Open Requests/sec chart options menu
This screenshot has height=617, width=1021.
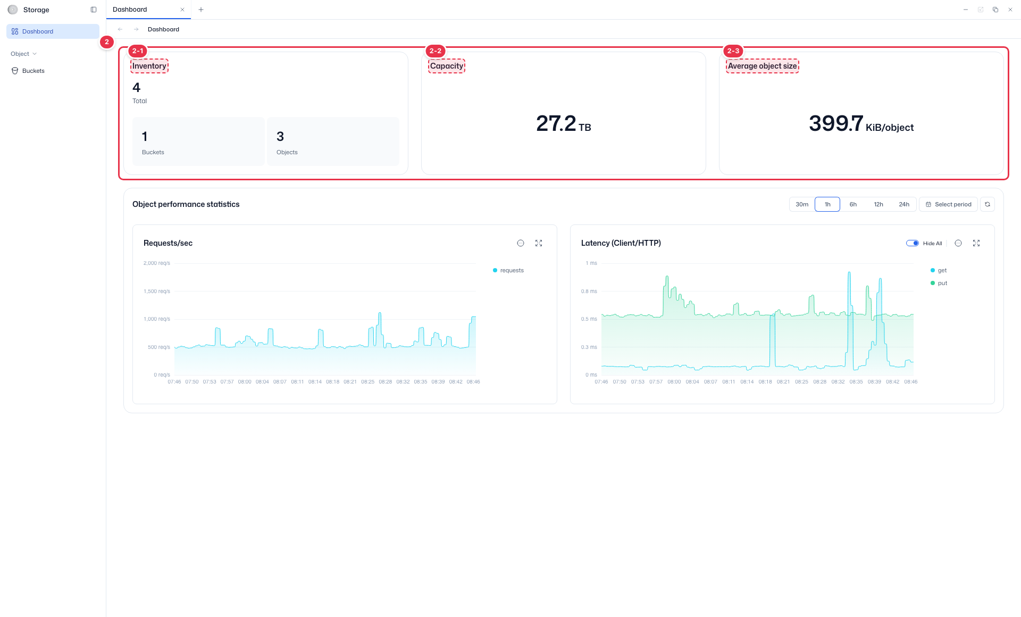click(521, 243)
